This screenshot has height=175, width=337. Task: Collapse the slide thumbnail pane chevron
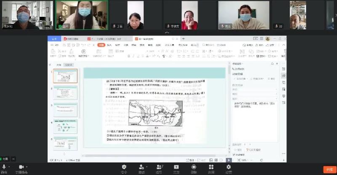50,65
